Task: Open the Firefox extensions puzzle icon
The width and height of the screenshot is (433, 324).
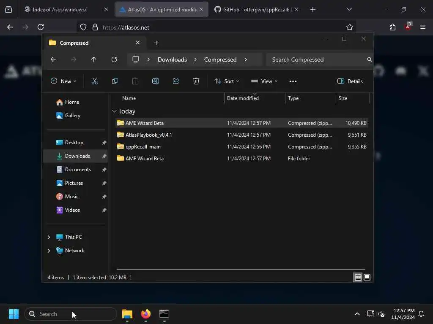Action: click(392, 27)
